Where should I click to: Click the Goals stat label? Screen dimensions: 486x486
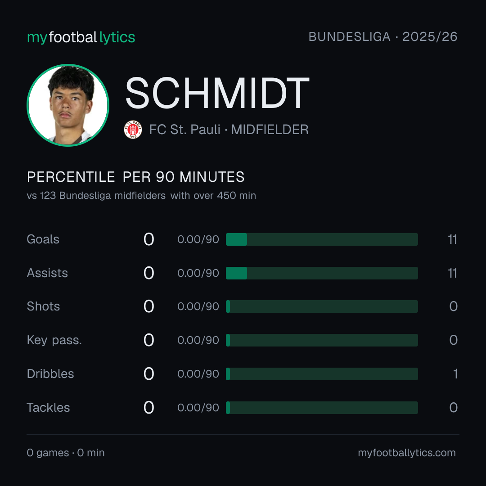(43, 239)
